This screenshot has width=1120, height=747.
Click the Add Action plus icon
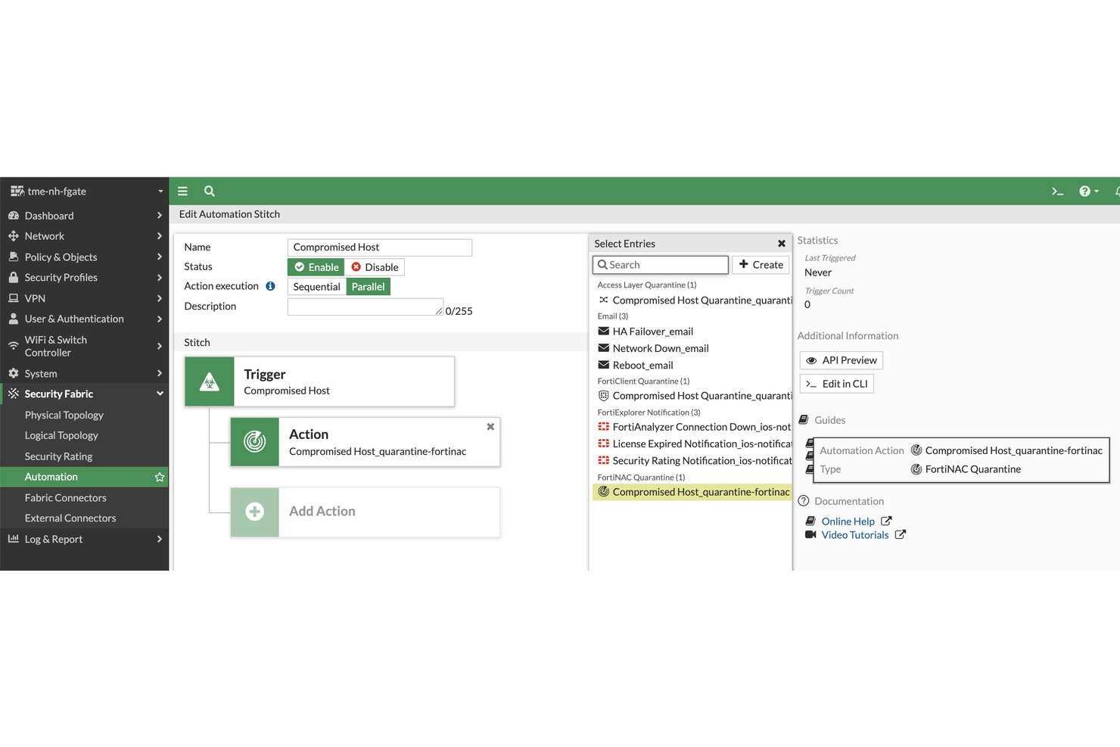pos(255,512)
